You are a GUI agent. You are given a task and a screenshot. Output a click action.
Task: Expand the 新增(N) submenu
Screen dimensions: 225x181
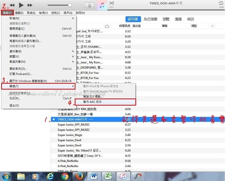pos(39,18)
